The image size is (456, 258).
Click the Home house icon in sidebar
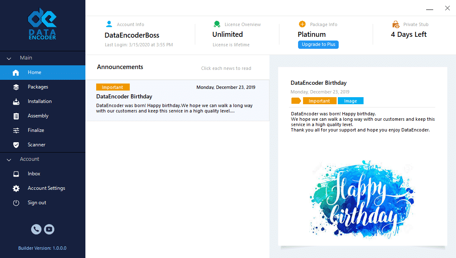(16, 72)
